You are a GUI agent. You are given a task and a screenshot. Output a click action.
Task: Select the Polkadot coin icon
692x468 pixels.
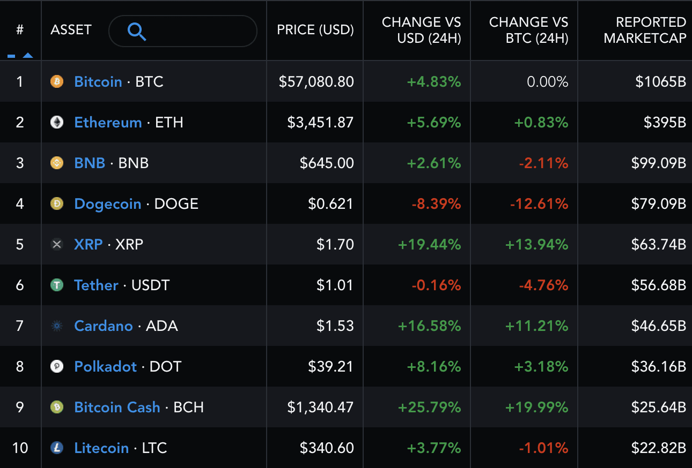57,366
